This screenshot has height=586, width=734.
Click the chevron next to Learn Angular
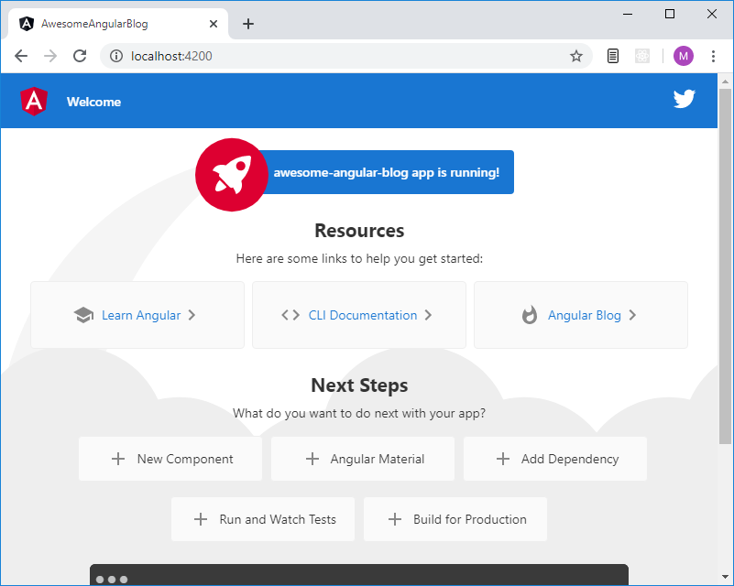point(192,315)
